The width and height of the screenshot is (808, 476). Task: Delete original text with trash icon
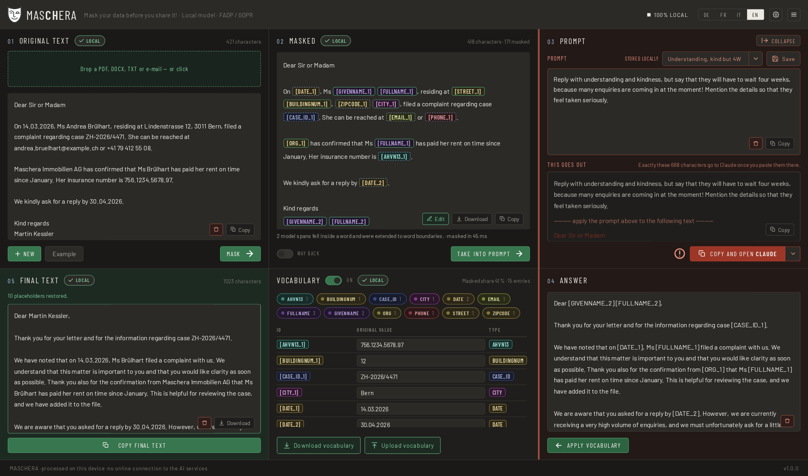[216, 230]
